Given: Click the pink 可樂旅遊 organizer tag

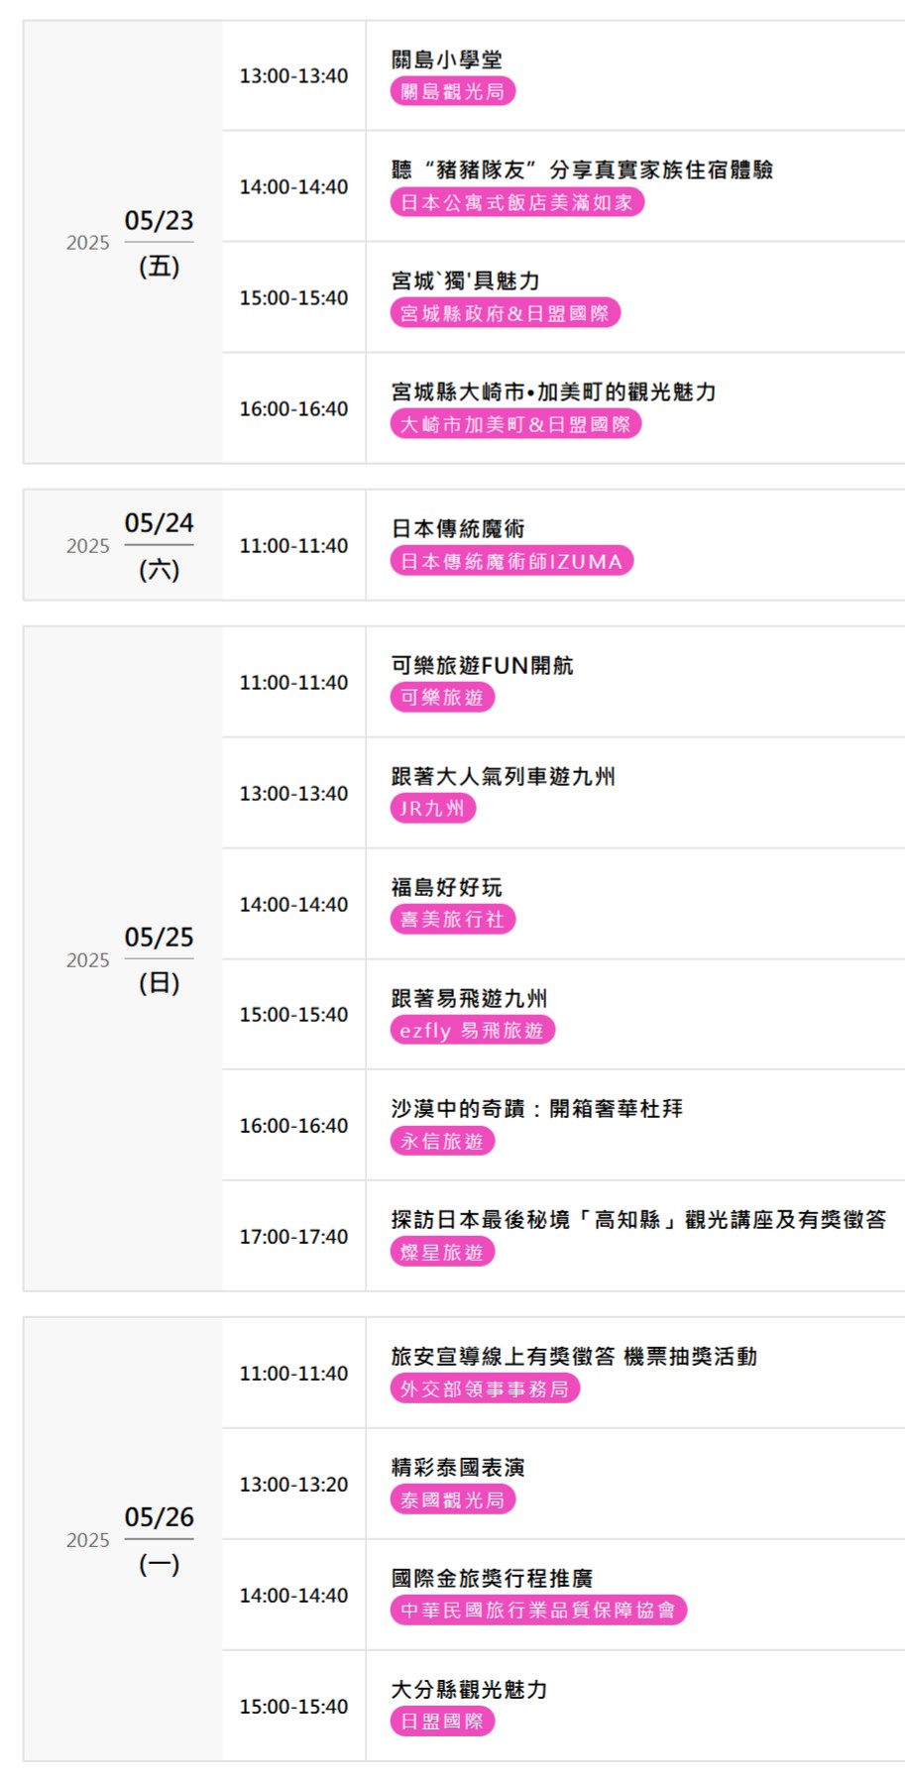Looking at the screenshot, I should pos(442,698).
